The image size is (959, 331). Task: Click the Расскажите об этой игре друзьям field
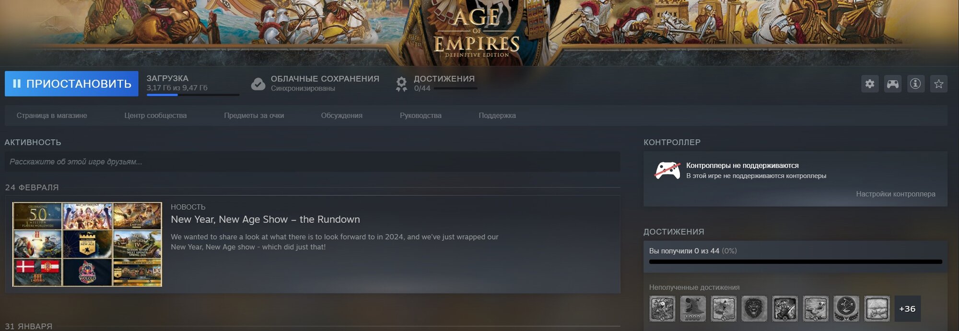coord(312,162)
